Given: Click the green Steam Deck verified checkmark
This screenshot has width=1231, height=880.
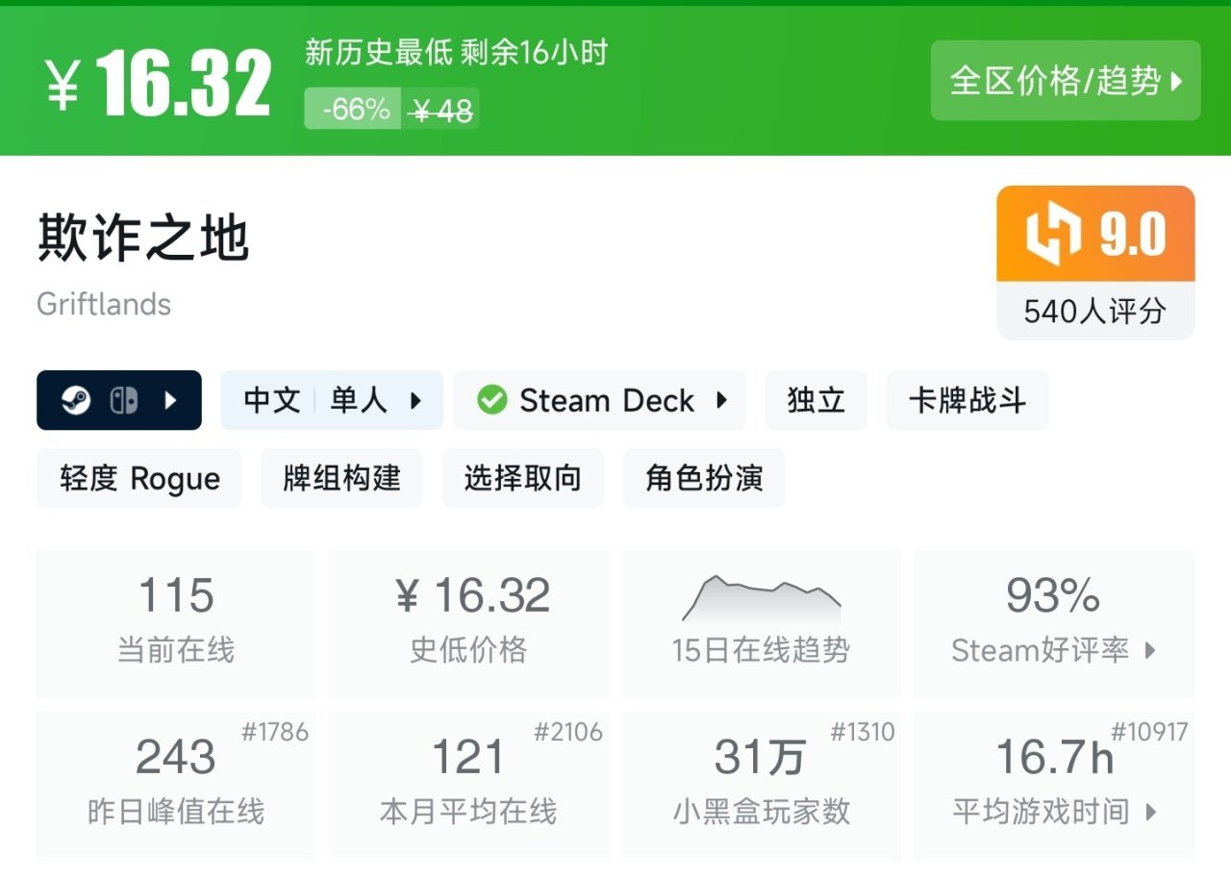Looking at the screenshot, I should click(x=492, y=400).
